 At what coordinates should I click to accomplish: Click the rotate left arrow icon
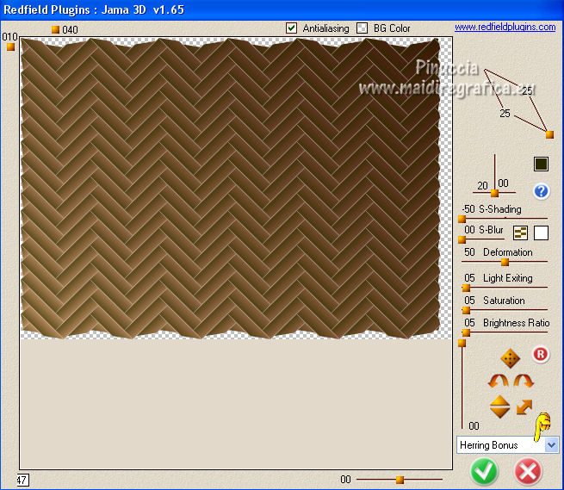tap(499, 381)
